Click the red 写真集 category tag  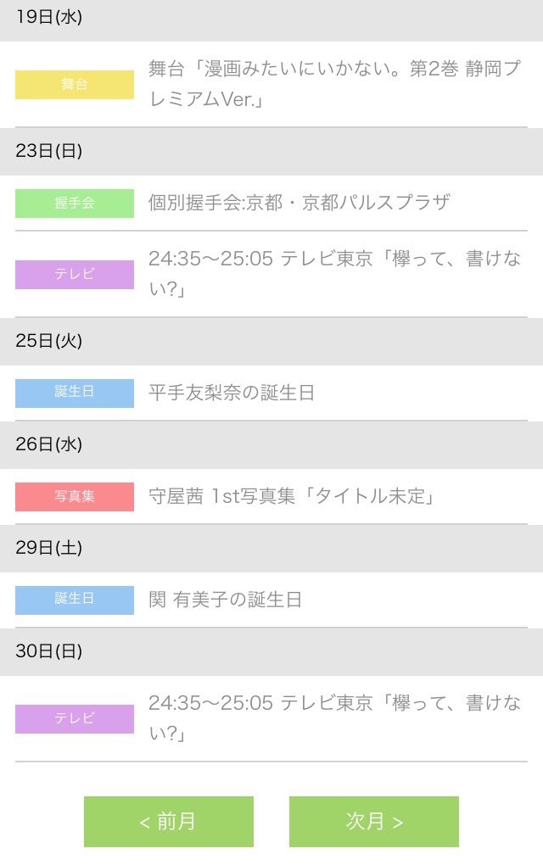point(75,496)
